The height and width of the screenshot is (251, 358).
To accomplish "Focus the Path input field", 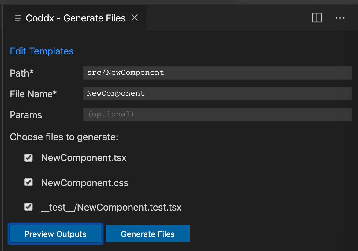I will point(217,73).
